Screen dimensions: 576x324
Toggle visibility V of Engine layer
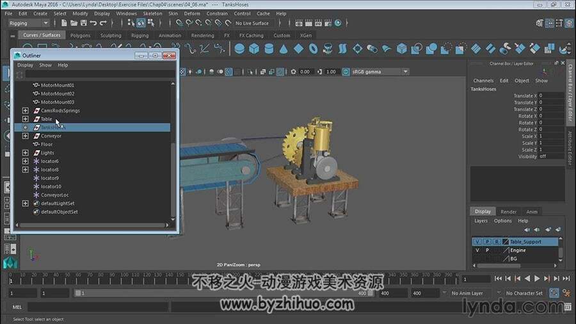click(x=477, y=250)
